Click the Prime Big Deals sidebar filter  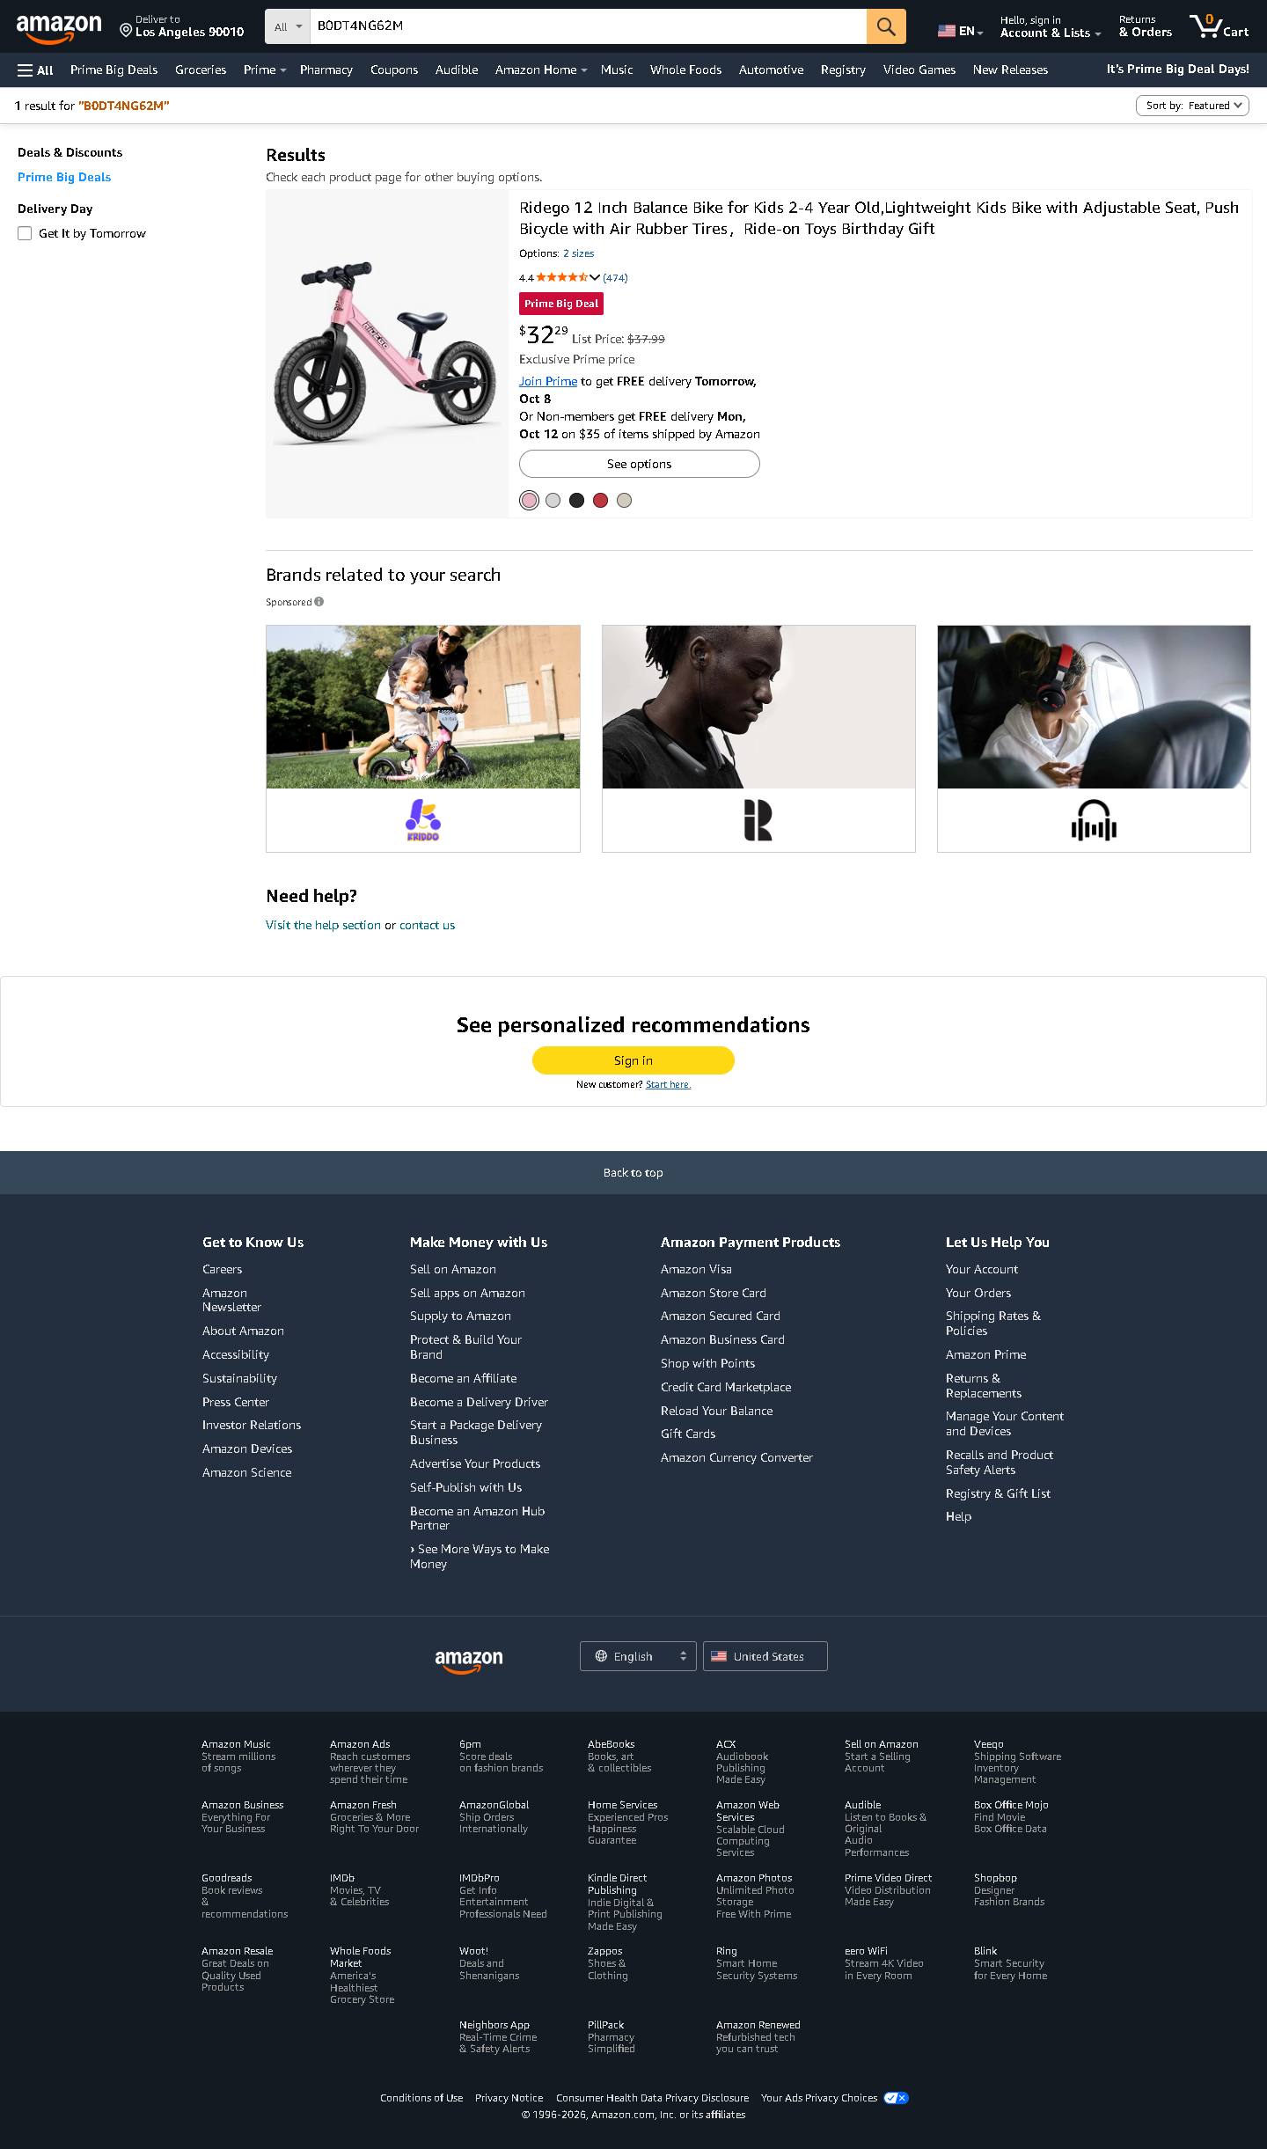pyautogui.click(x=64, y=177)
